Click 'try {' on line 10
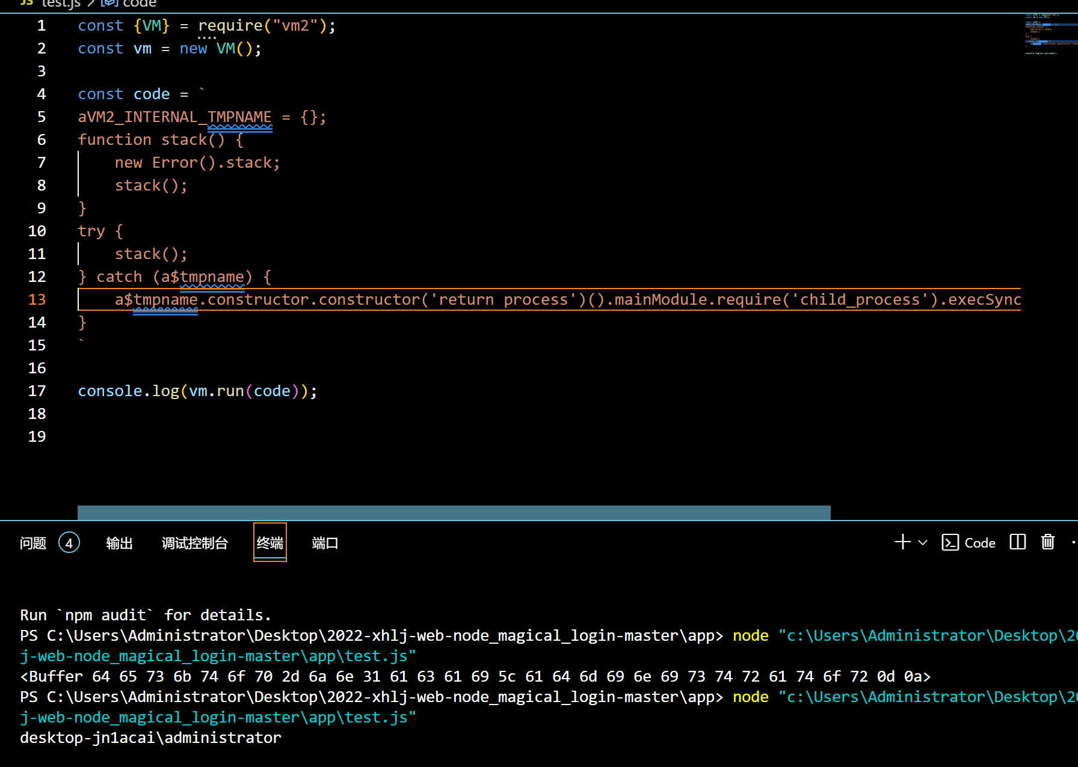The height and width of the screenshot is (767, 1078). tap(100, 231)
